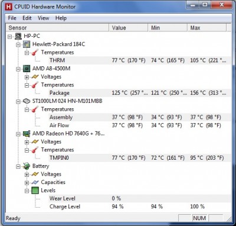Collapse the Levels node under Battery
236x226 pixels.
(27, 191)
